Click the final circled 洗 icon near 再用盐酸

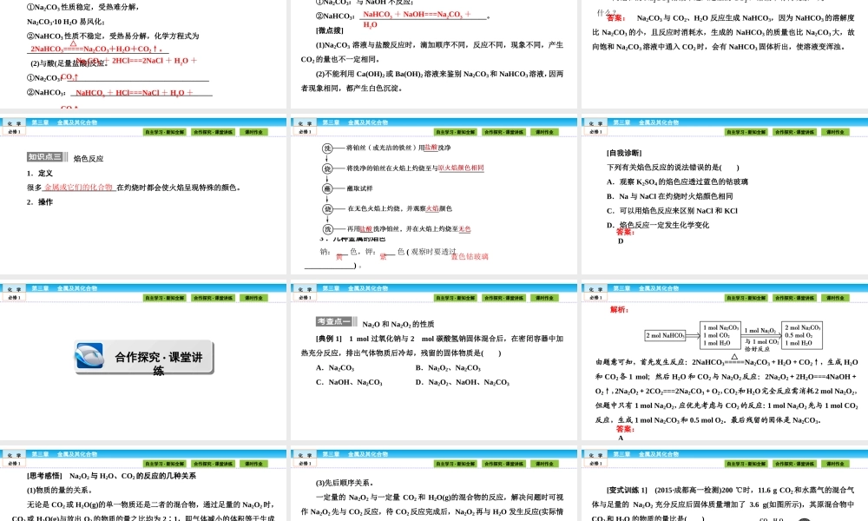coord(327,228)
